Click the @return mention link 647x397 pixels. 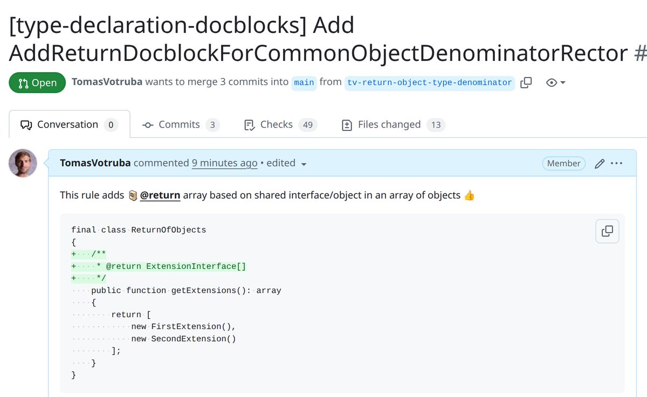pos(160,195)
